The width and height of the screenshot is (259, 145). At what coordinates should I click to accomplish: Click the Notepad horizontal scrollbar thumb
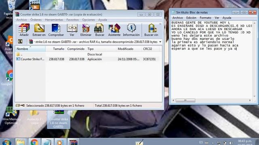click(185, 100)
